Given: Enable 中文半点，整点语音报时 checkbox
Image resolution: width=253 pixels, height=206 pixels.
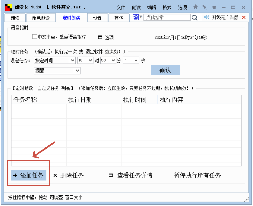Looking at the screenshot, I should [34, 36].
